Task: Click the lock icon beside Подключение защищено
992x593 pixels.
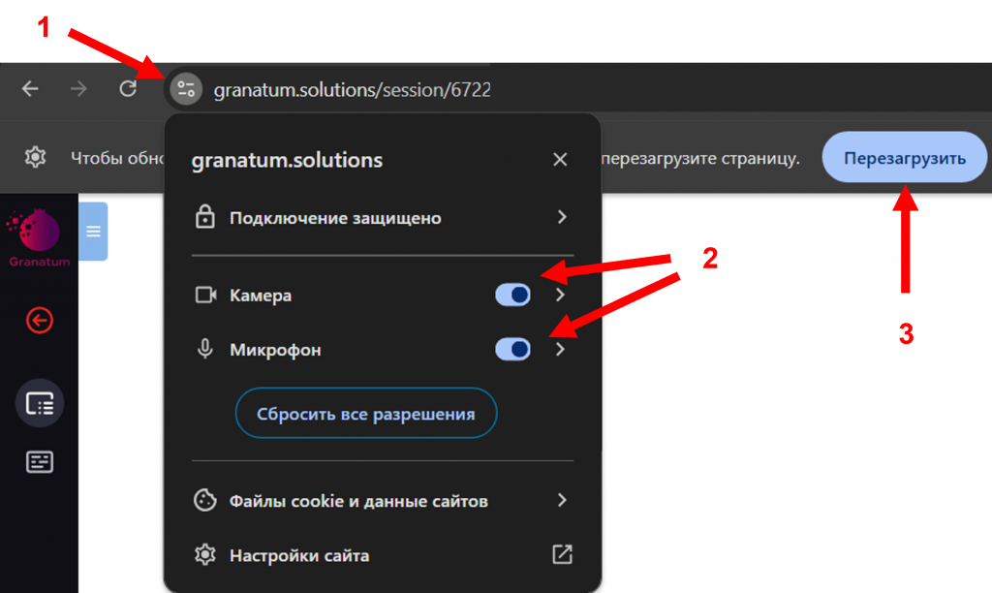Action: [x=205, y=216]
